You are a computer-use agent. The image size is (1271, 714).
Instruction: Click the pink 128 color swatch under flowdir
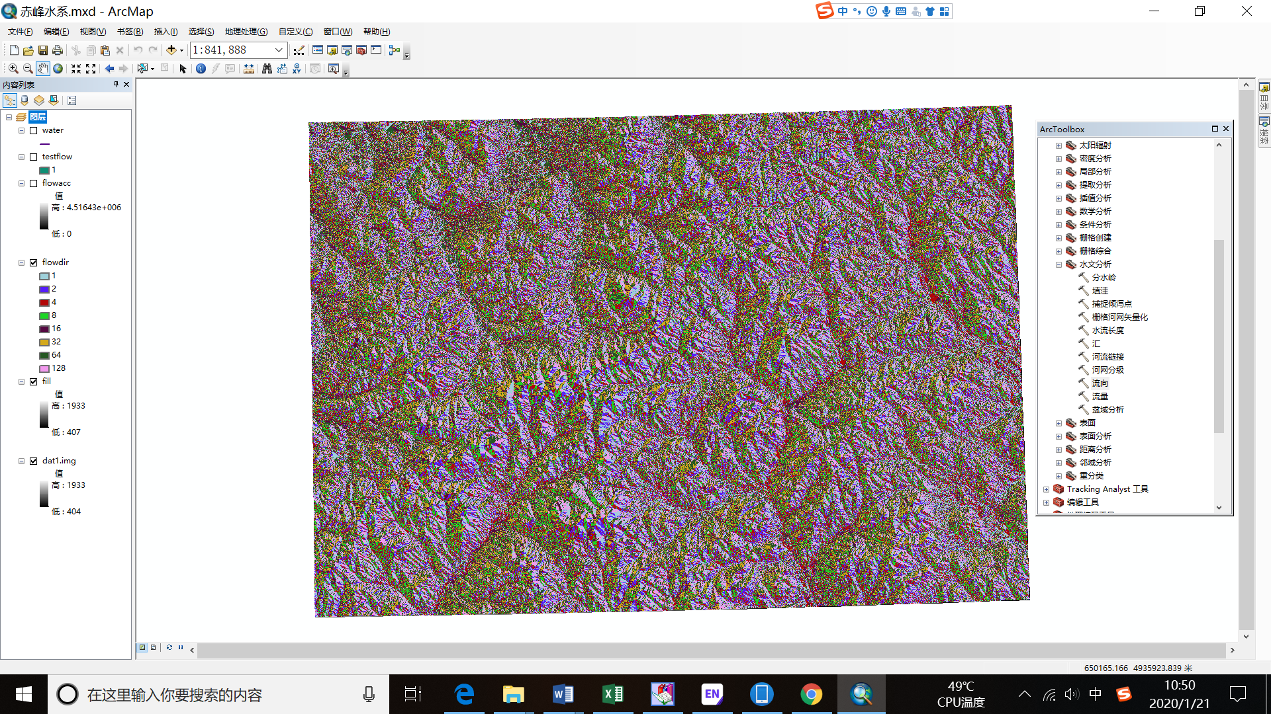[x=43, y=368]
